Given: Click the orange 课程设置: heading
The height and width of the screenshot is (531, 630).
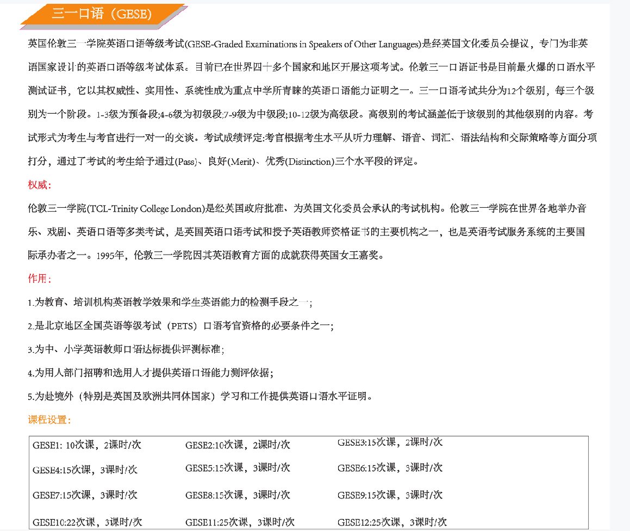Looking at the screenshot, I should [49, 419].
